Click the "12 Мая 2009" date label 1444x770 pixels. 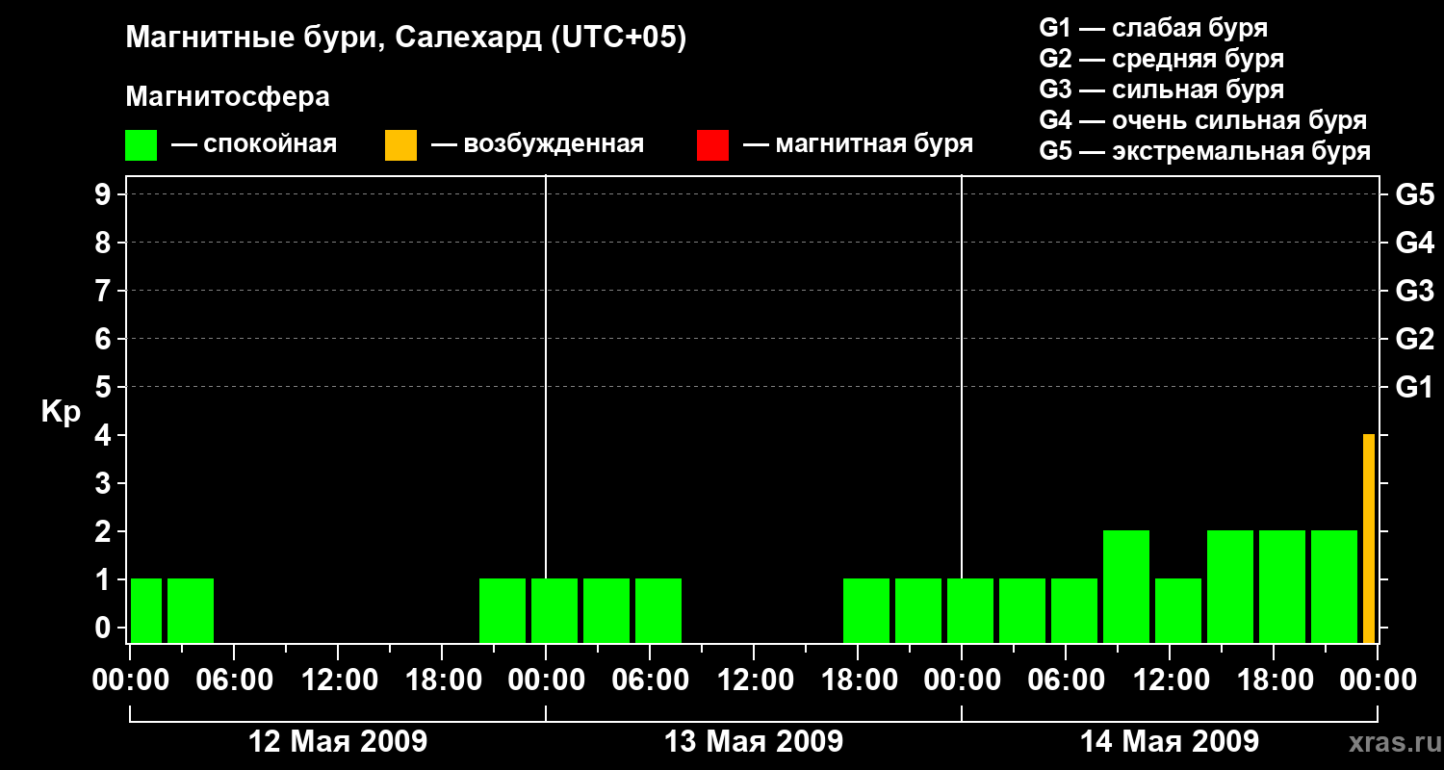click(x=338, y=742)
